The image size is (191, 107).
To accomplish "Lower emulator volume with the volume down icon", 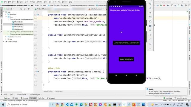I will tap(150, 12).
